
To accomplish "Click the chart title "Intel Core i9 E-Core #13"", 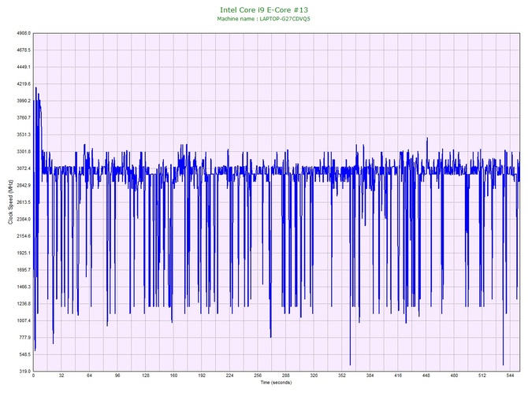I will (264, 9).
